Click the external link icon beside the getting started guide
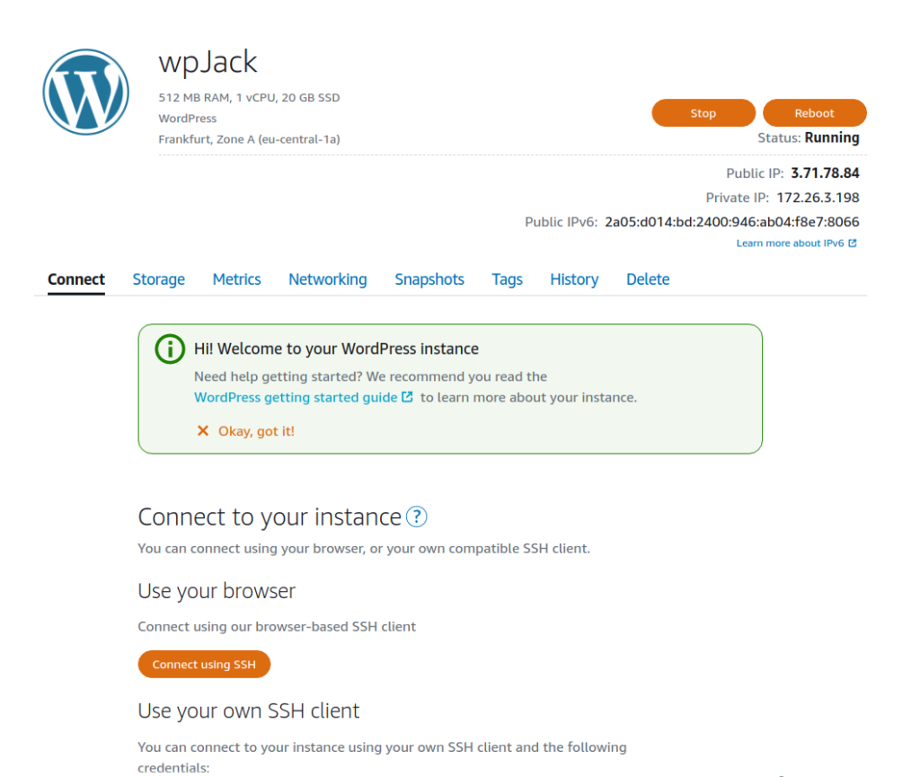Viewport: 920px width, 777px height. coord(407,397)
